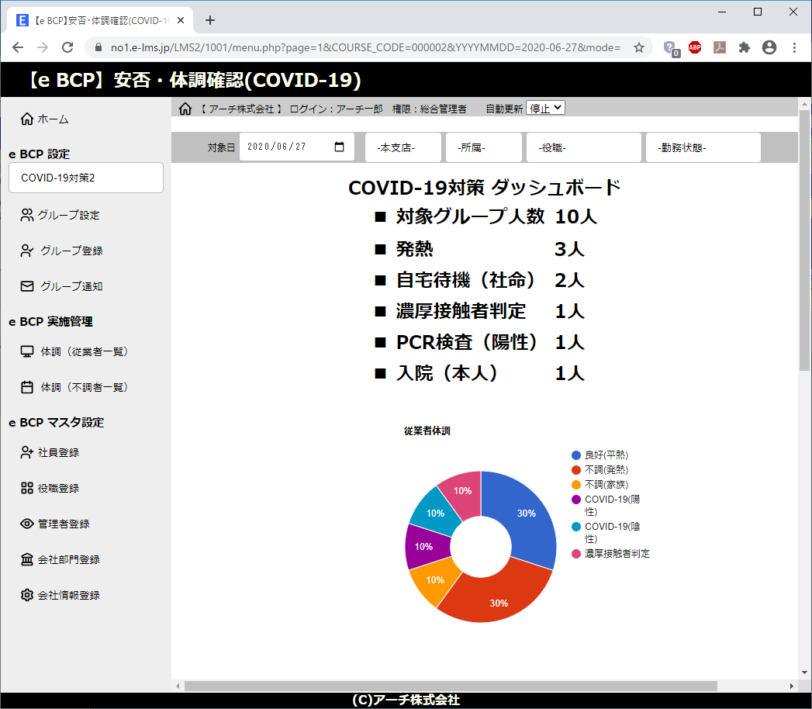This screenshot has width=812, height=709.
Task: Open グループ設定 in sidebar
Action: point(69,215)
